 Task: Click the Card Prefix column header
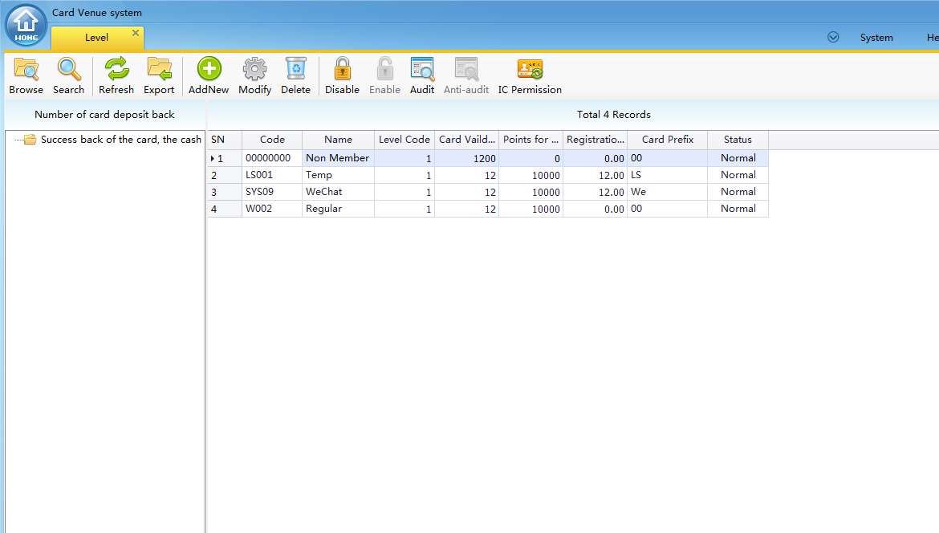tap(667, 140)
